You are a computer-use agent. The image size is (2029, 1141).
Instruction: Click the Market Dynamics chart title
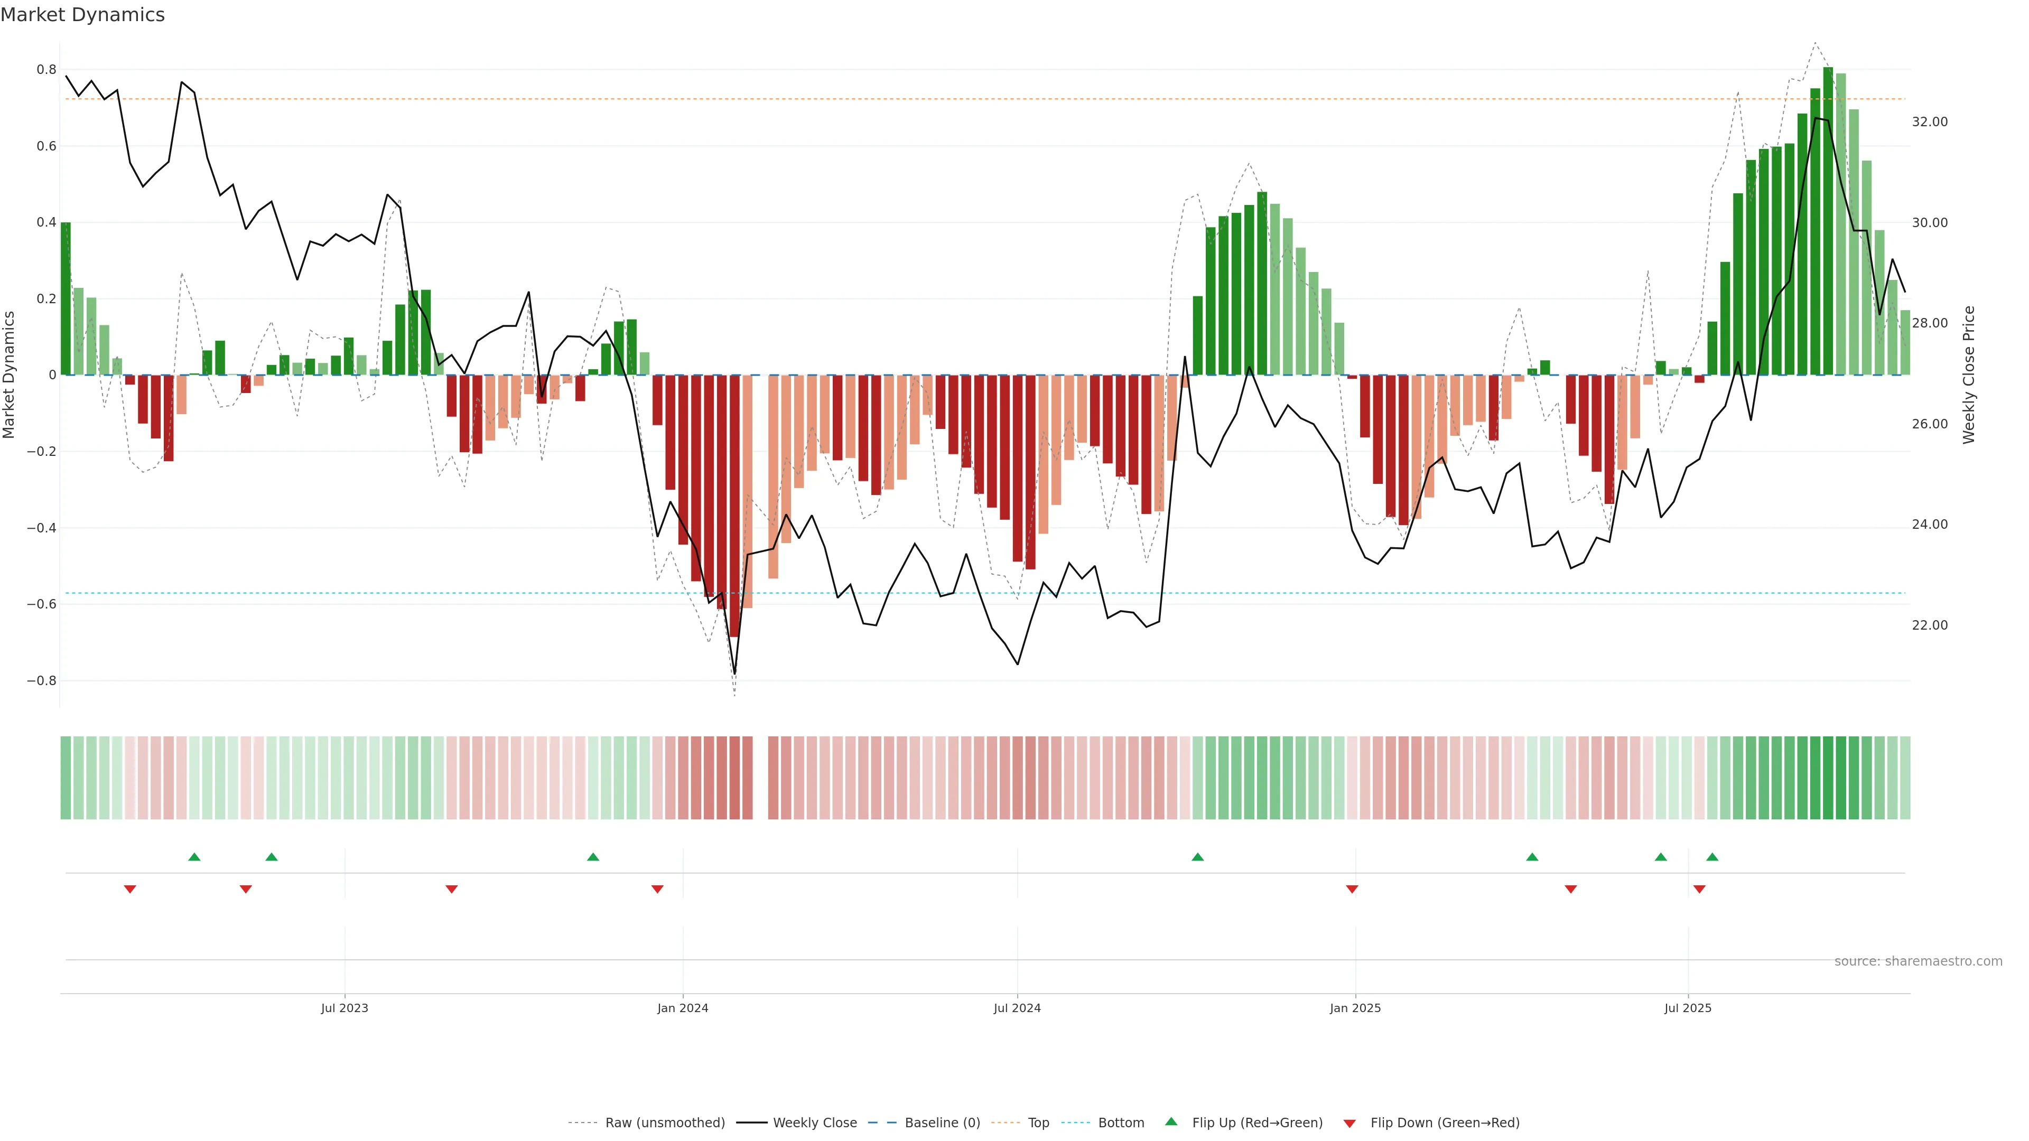coord(83,15)
